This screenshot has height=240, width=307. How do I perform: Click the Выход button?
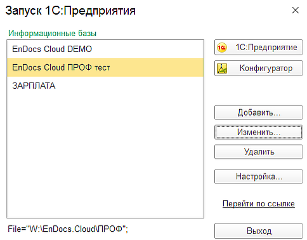pos(259,230)
